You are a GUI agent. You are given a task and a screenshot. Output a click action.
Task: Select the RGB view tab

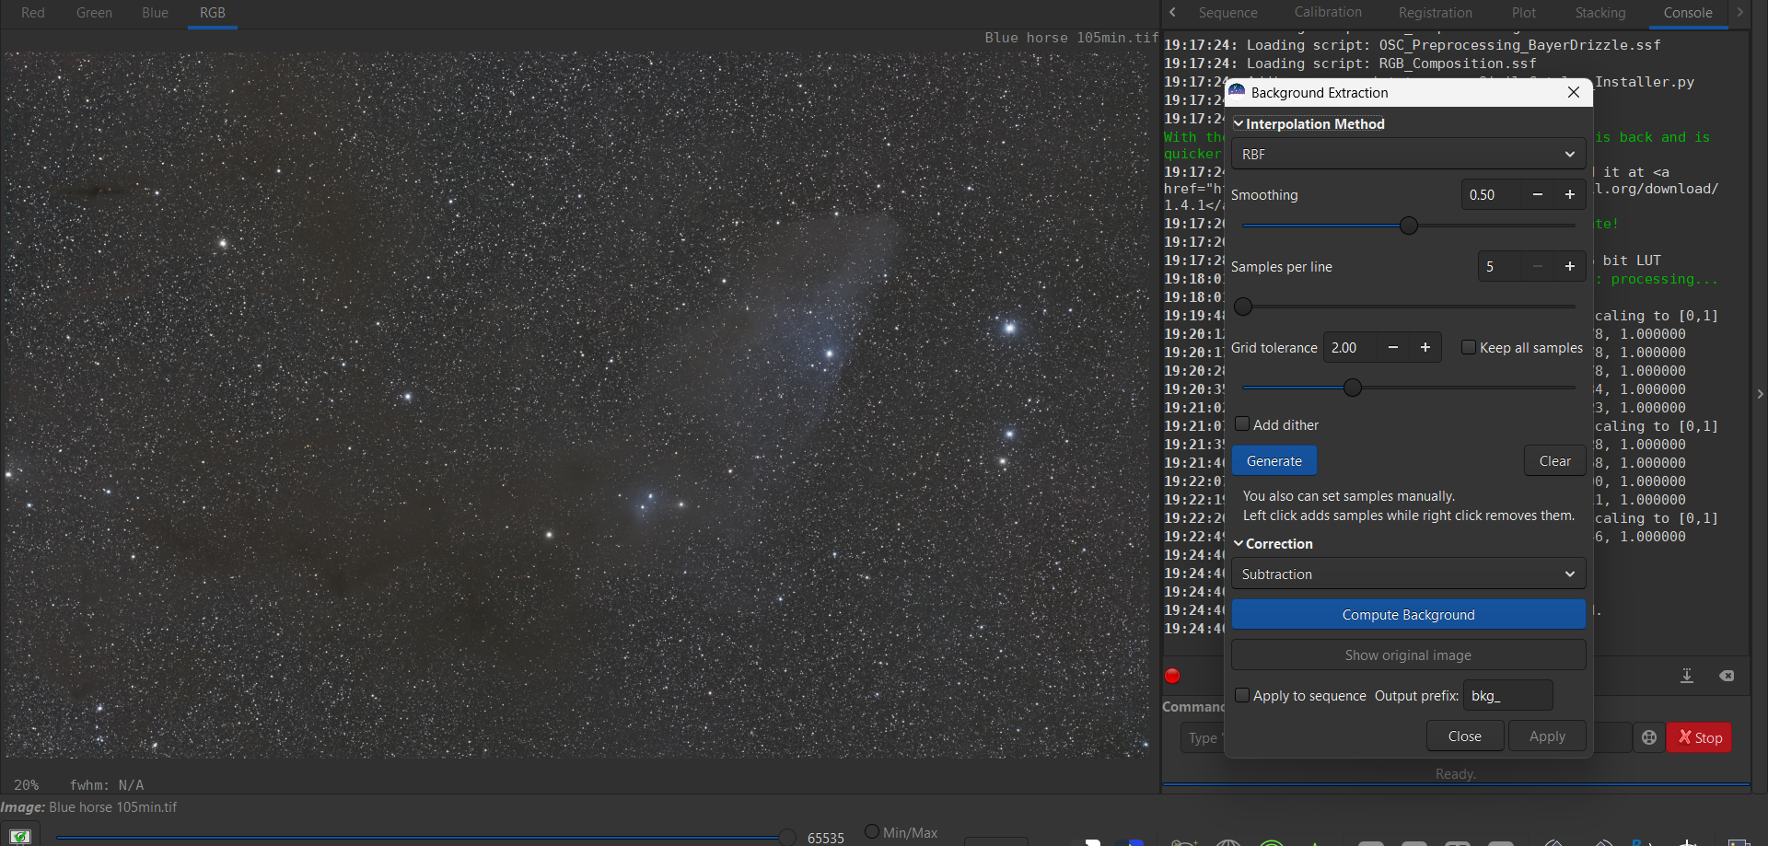[x=213, y=13]
